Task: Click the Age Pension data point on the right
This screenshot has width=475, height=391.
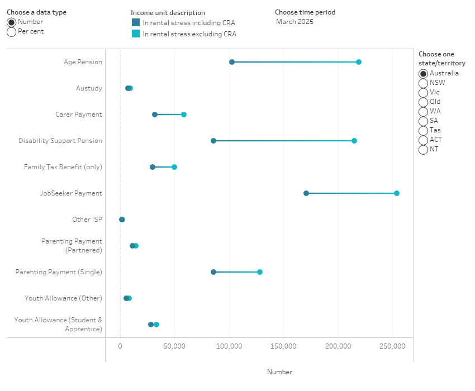Action: coord(358,62)
